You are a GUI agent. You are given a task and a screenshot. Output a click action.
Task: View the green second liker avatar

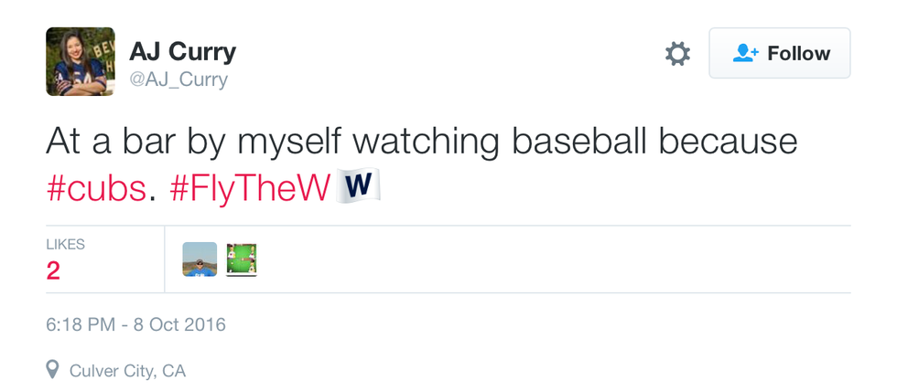click(x=241, y=259)
